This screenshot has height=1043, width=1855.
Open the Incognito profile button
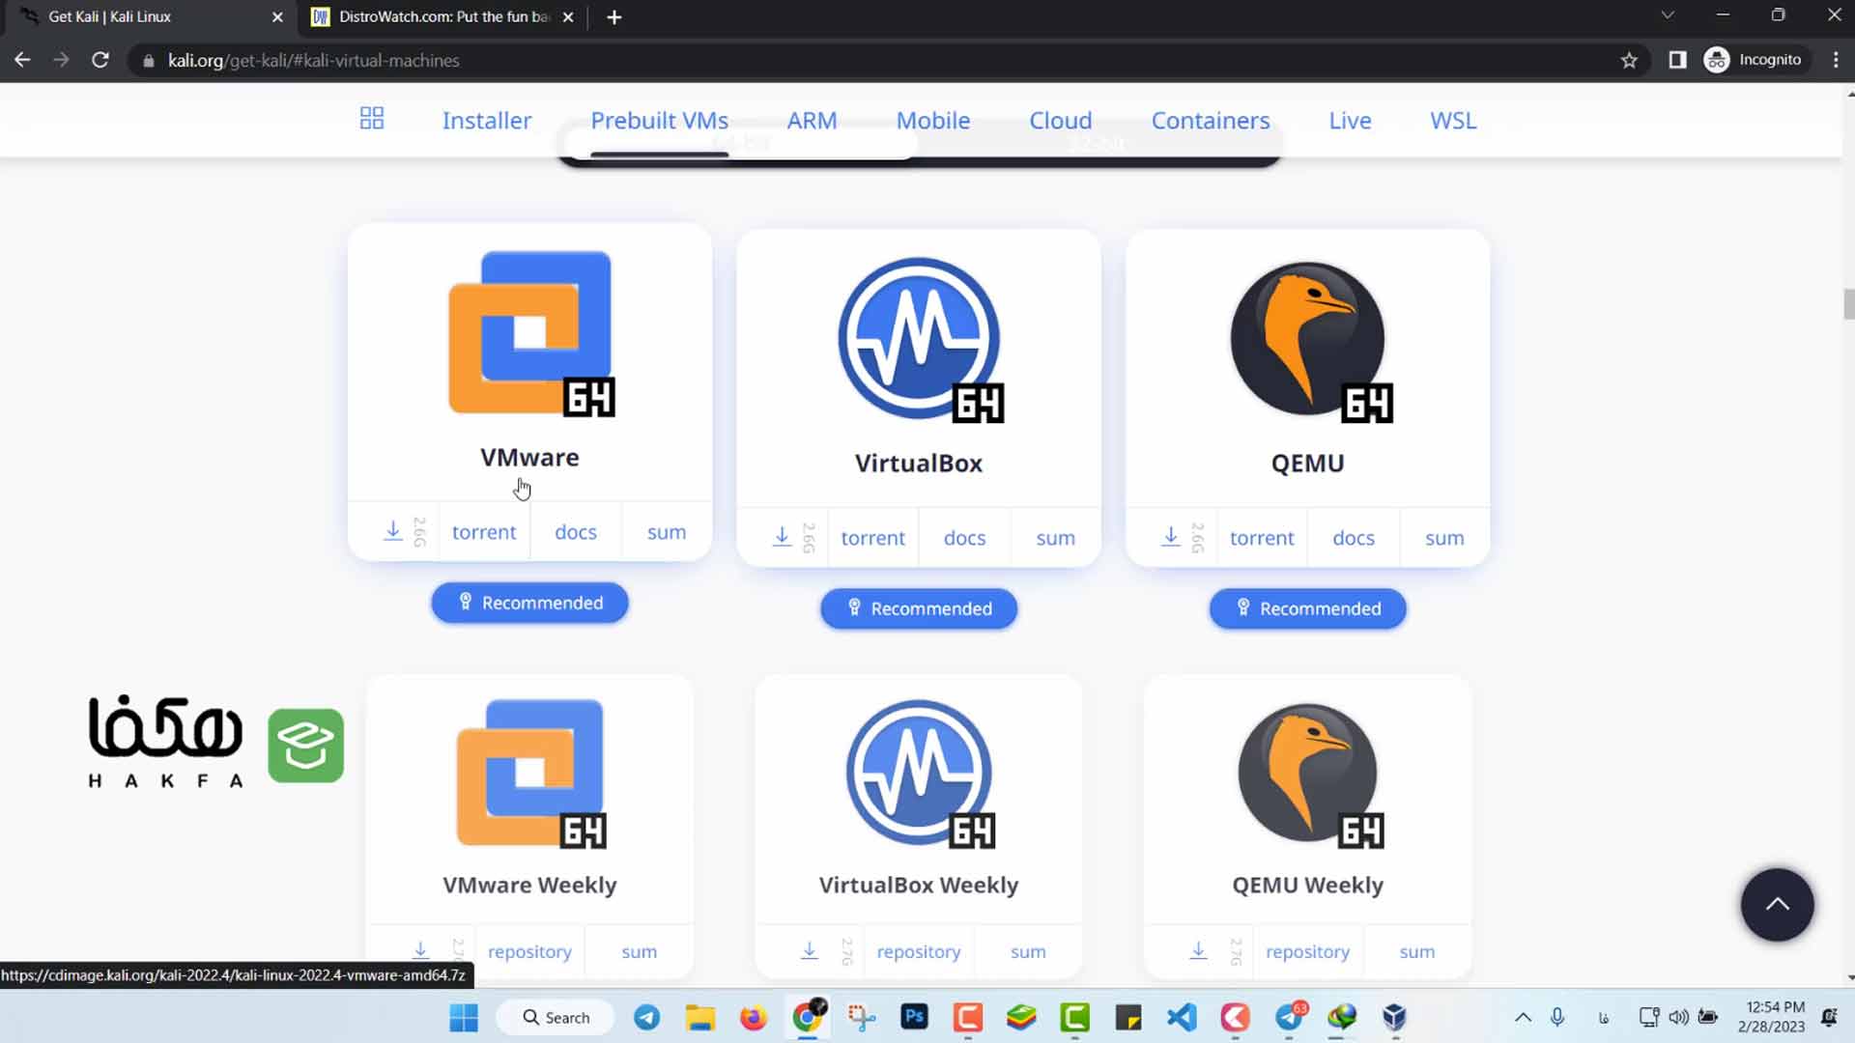(1753, 60)
